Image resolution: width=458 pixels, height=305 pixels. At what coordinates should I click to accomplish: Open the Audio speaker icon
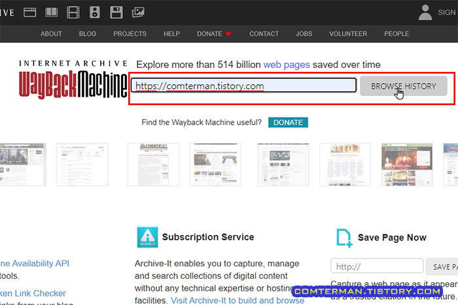click(95, 12)
